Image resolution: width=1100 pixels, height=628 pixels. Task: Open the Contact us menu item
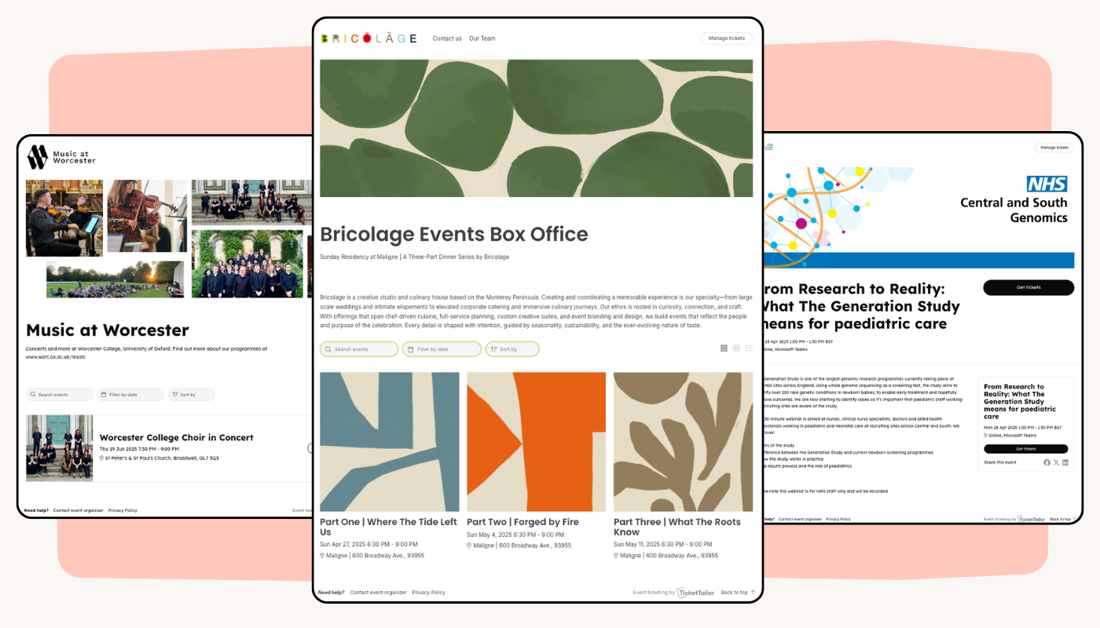(446, 37)
